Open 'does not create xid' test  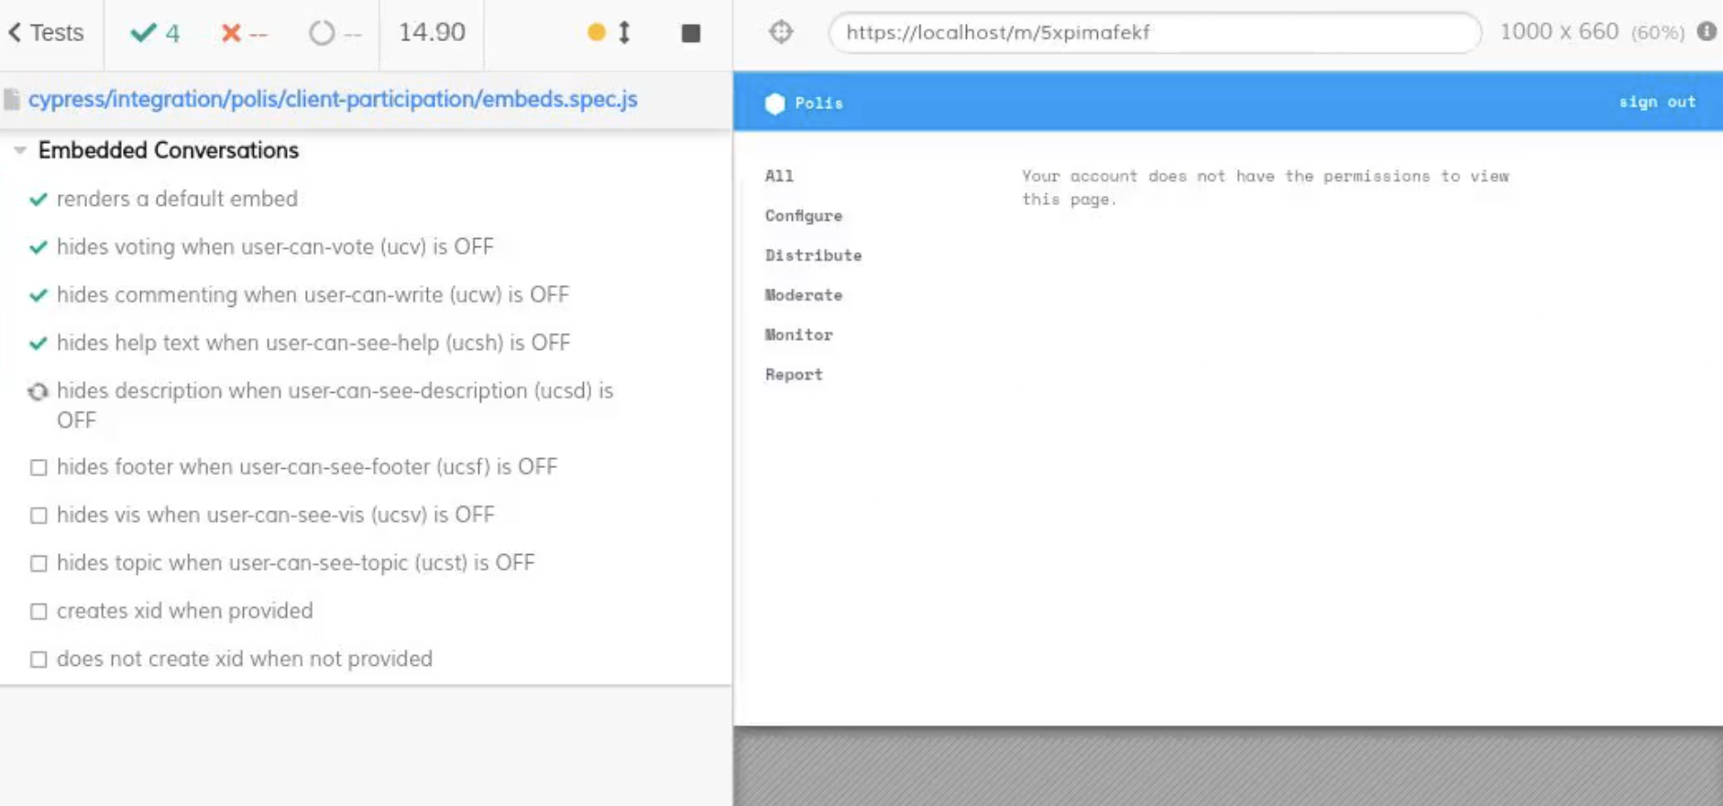point(245,659)
